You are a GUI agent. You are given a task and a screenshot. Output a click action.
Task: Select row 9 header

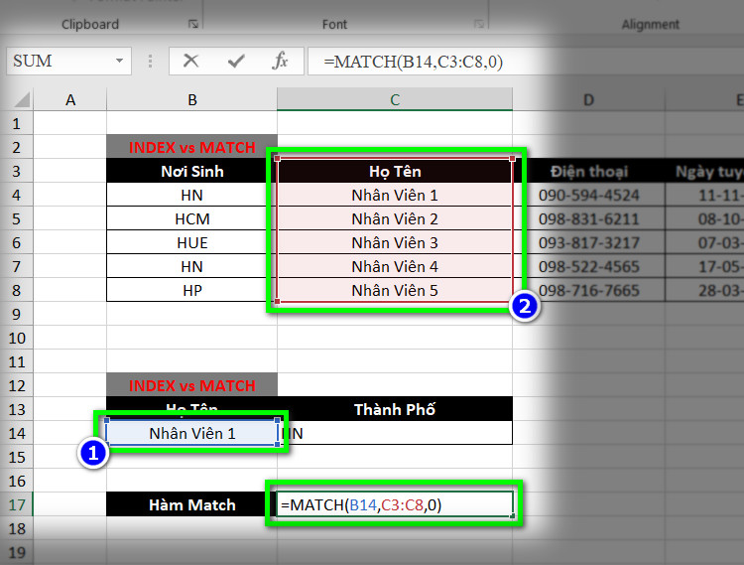click(x=17, y=314)
